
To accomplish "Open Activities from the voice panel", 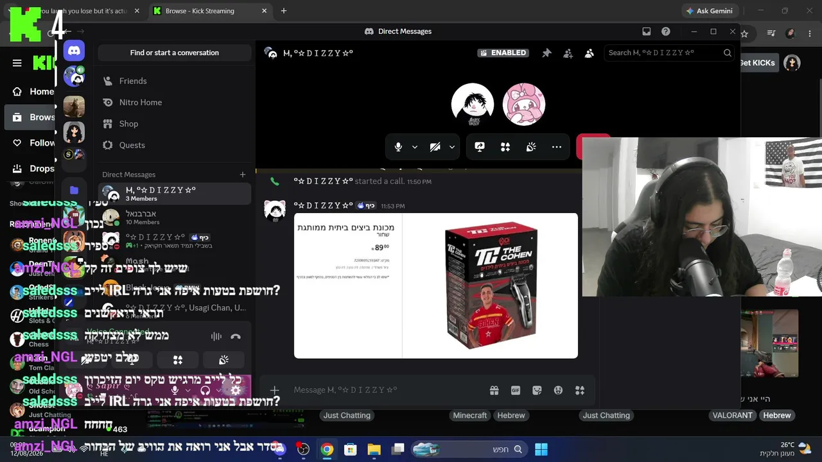I will 178,360.
